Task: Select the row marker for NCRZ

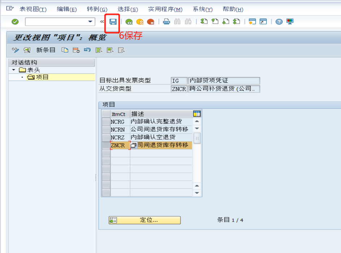Action: [106, 137]
